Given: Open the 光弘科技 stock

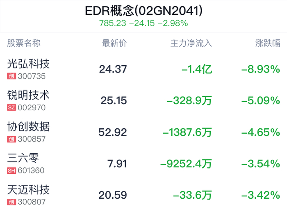Looking at the screenshot, I should click(x=29, y=64).
